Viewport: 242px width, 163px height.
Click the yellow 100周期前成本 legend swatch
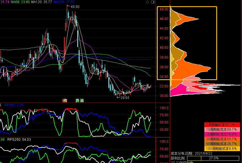click(222, 148)
